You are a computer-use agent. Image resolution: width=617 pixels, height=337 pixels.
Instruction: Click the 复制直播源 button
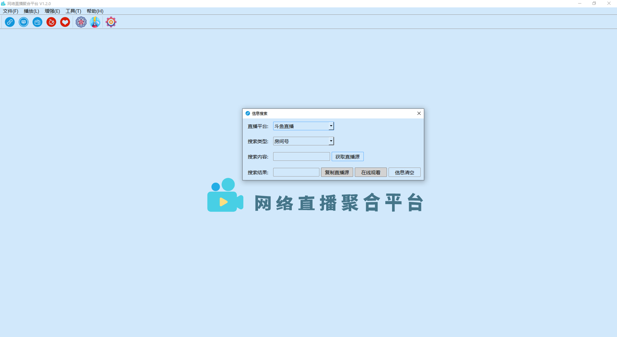pos(337,172)
